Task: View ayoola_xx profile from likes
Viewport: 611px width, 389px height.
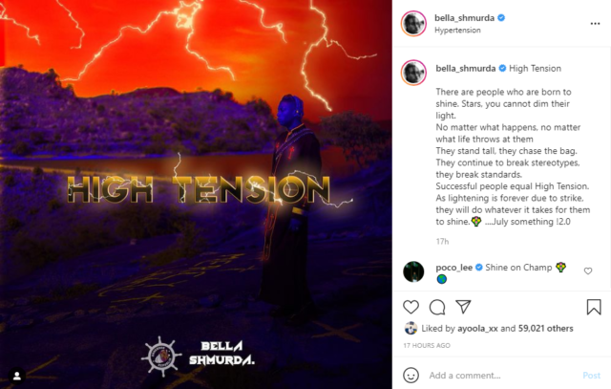Action: (477, 329)
